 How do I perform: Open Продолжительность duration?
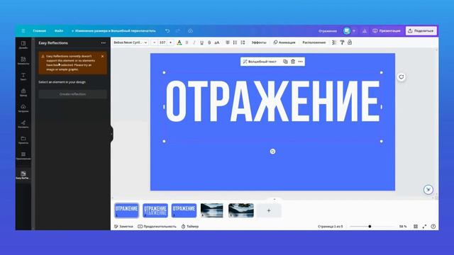click(157, 227)
